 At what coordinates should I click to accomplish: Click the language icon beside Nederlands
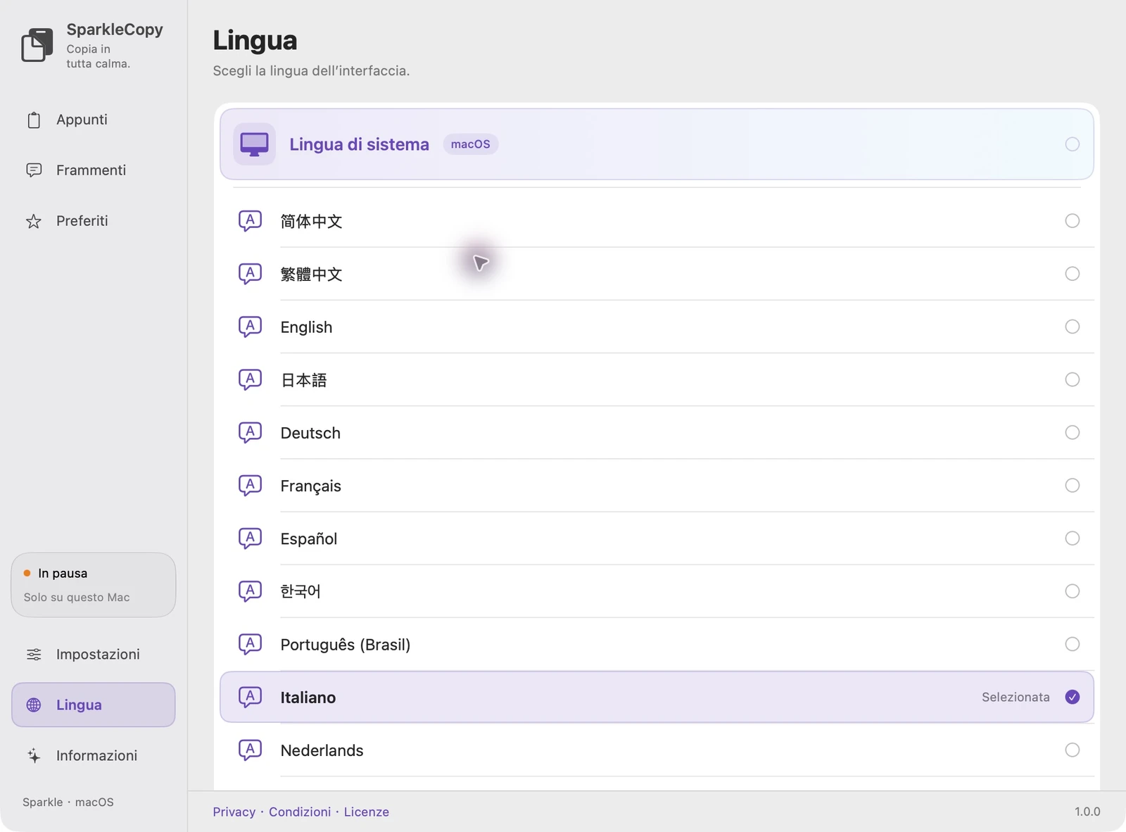(x=250, y=750)
